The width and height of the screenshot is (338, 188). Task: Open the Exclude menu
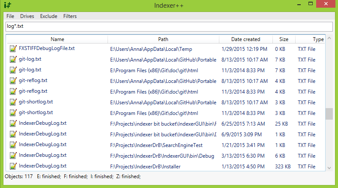coord(49,16)
